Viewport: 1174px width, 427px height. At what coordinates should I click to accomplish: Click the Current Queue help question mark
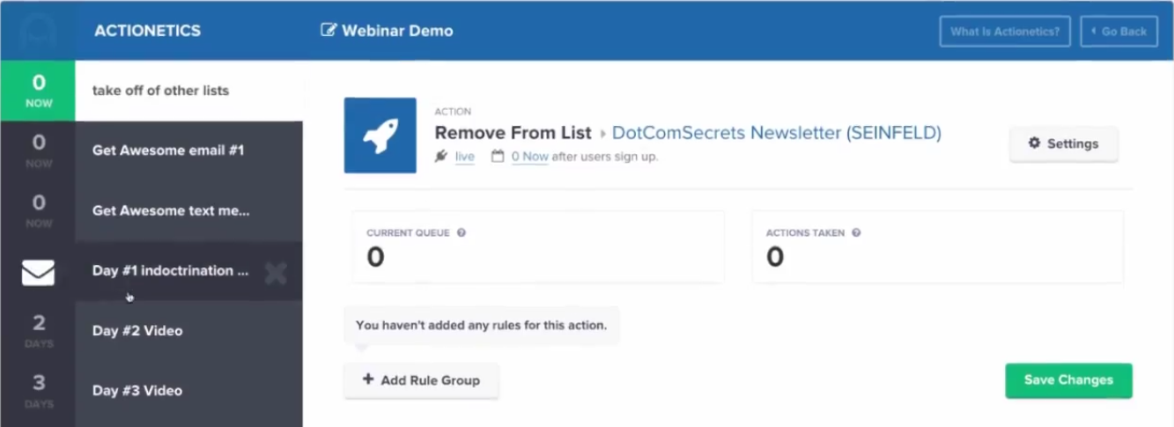pos(461,233)
